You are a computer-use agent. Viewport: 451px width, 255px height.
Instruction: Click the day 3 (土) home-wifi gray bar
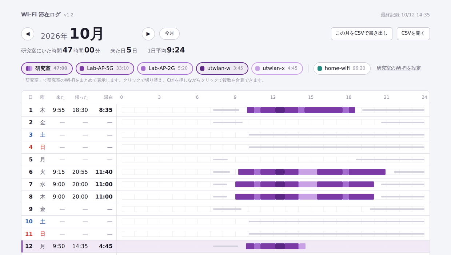point(336,135)
